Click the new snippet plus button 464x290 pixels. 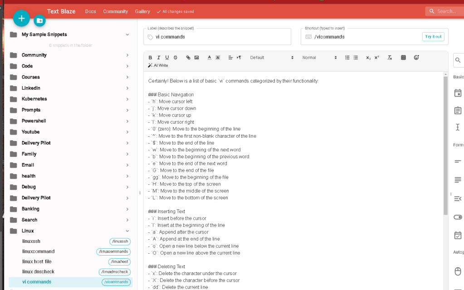coord(21,18)
